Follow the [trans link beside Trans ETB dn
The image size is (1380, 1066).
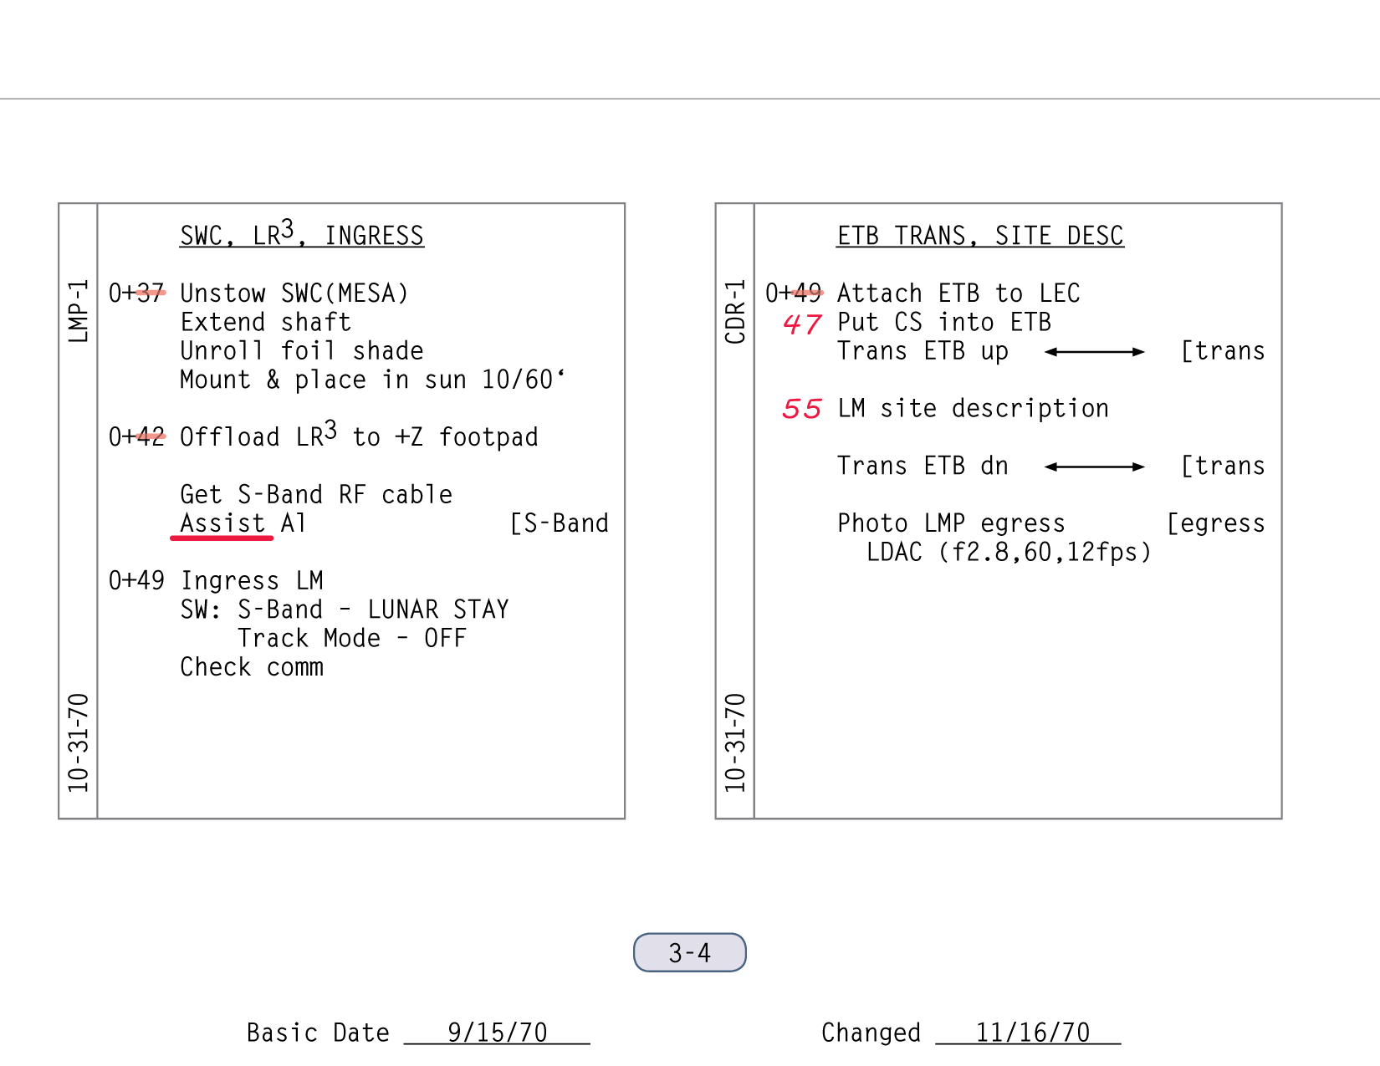tap(1222, 466)
